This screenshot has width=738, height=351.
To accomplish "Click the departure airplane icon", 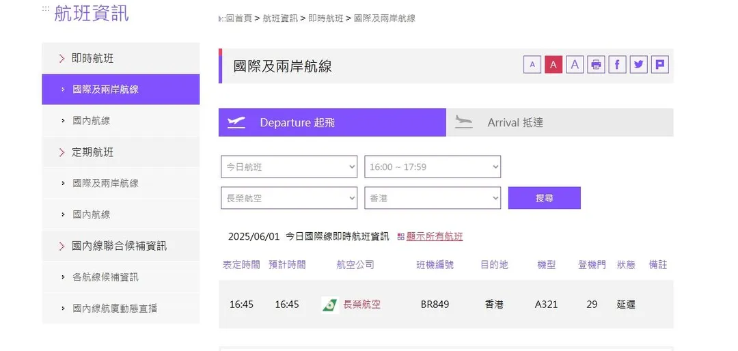I will 236,122.
